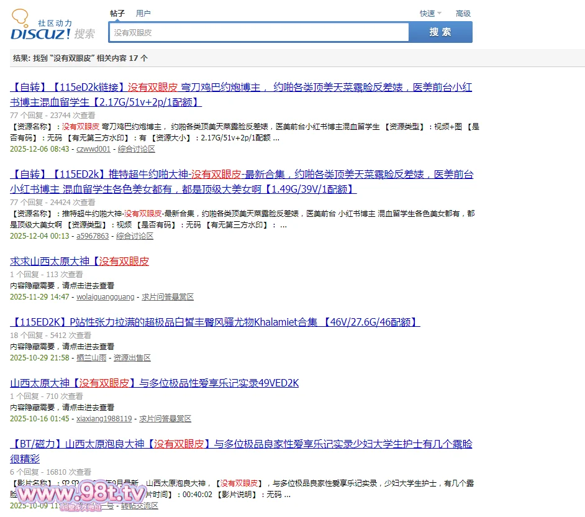
Task: Switch to the 用户 search tab
Action: (143, 13)
